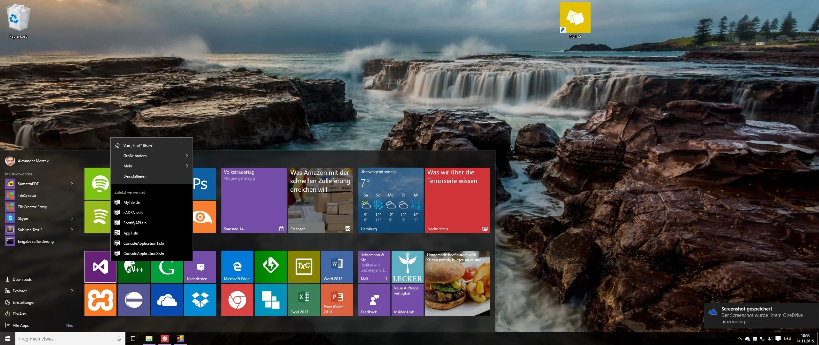Open recent file SpotifyAPI.sln

pyautogui.click(x=135, y=223)
